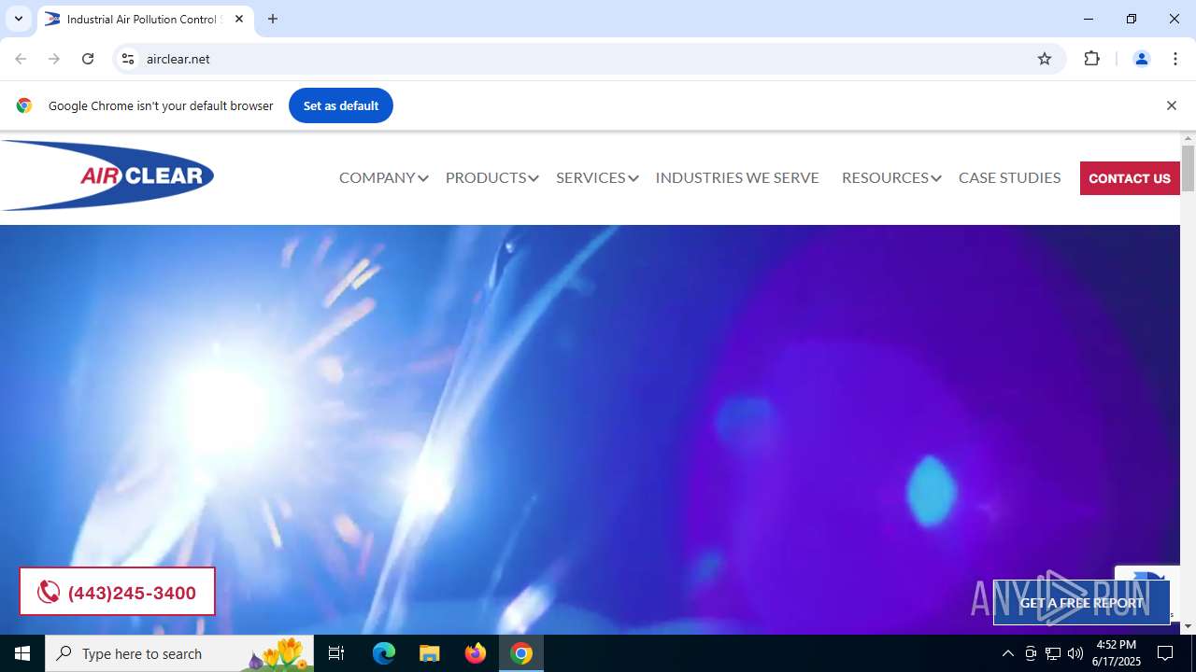Screen dimensions: 1196x672
Task: Open network status tray icon
Action: (x=1053, y=653)
